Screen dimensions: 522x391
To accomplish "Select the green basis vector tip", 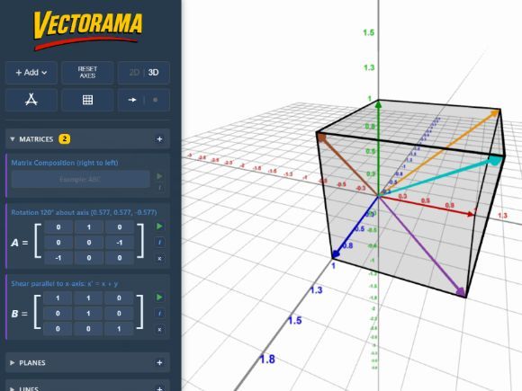I will point(378,105).
